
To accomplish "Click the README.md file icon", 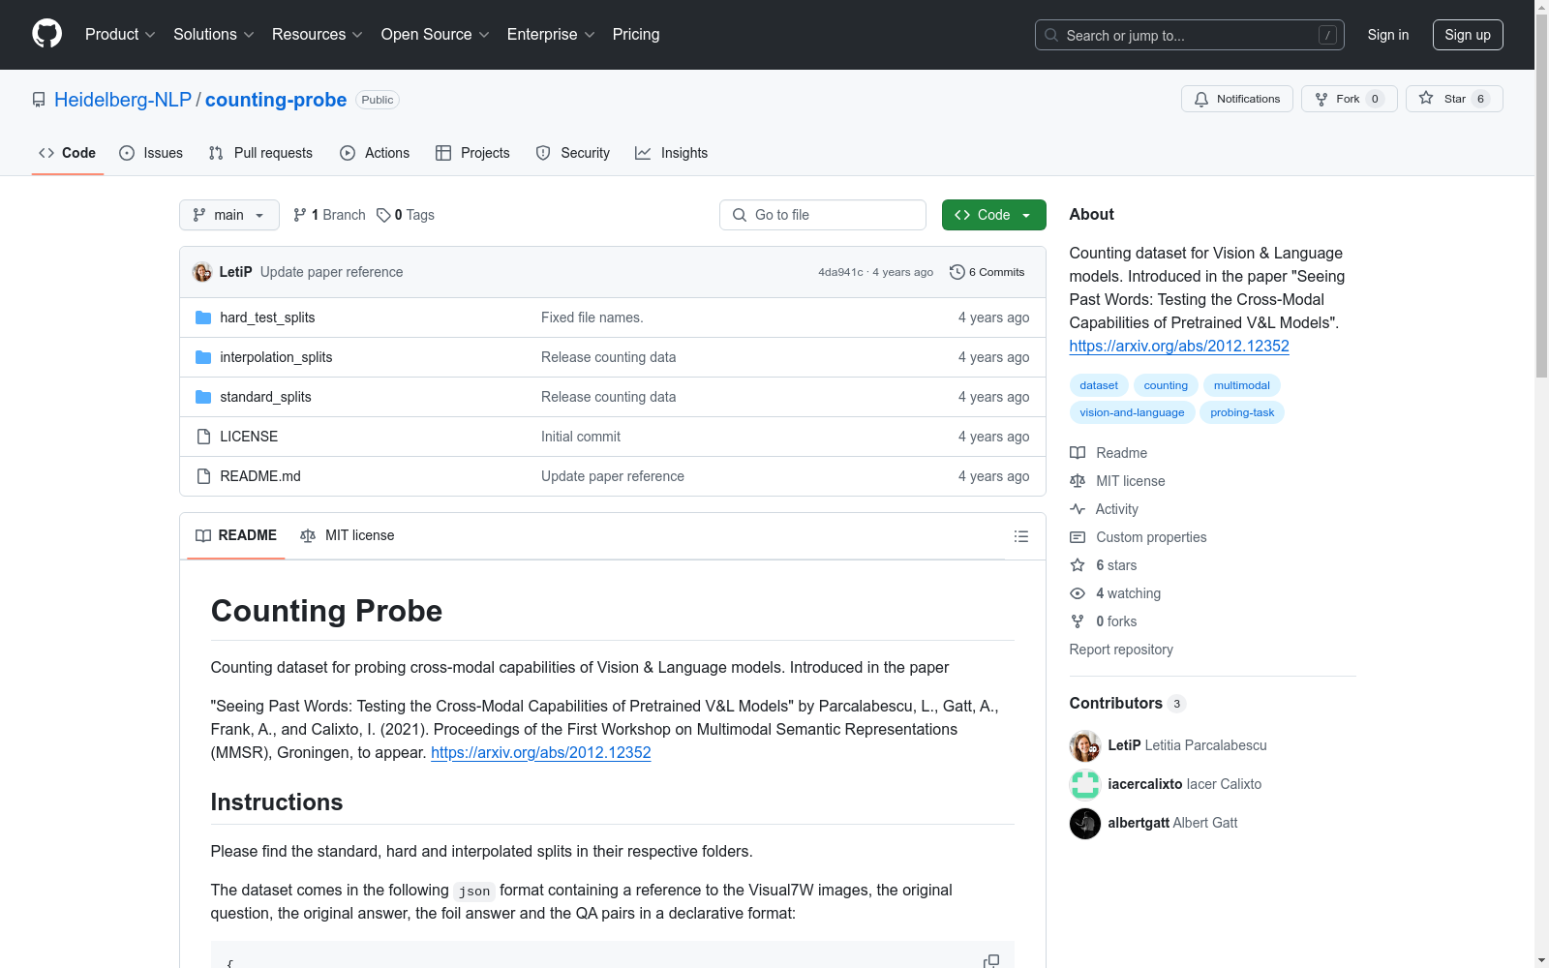I will pos(203,476).
